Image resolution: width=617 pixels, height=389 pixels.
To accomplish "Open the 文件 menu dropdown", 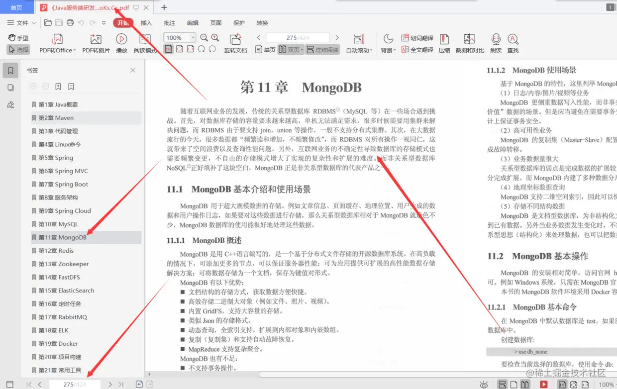I will tap(21, 23).
